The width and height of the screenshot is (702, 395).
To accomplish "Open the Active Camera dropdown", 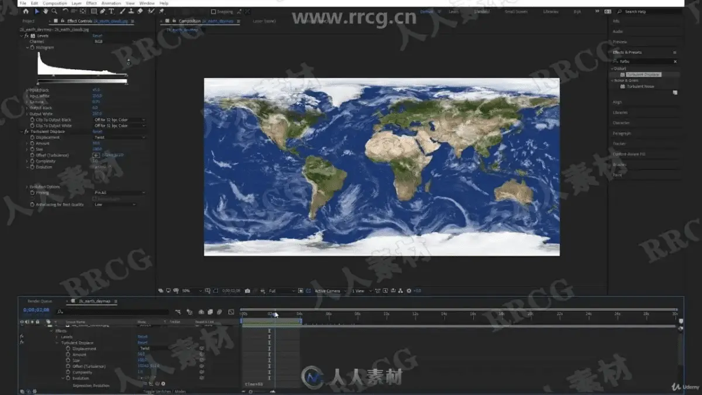I will (x=330, y=291).
